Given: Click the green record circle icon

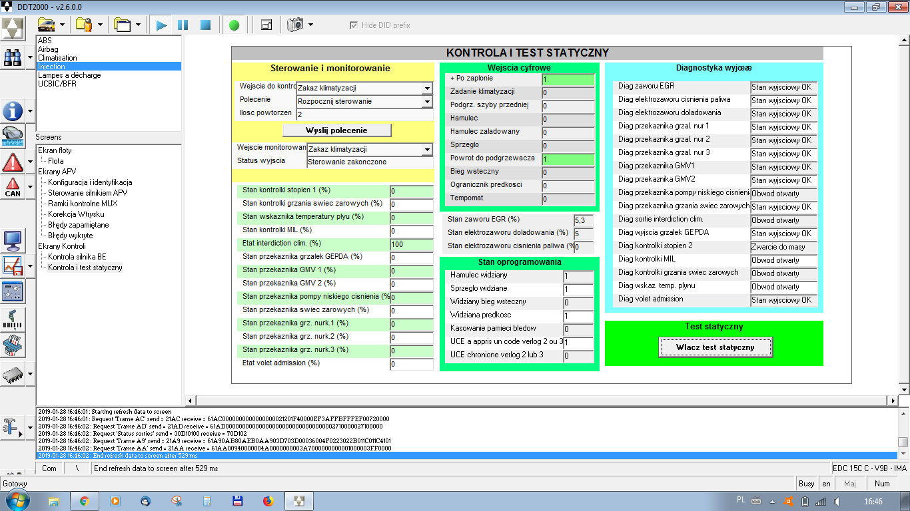Looking at the screenshot, I should 234,25.
